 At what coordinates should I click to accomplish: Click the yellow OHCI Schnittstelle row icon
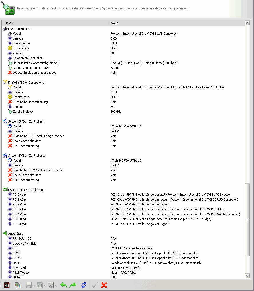[10, 97]
